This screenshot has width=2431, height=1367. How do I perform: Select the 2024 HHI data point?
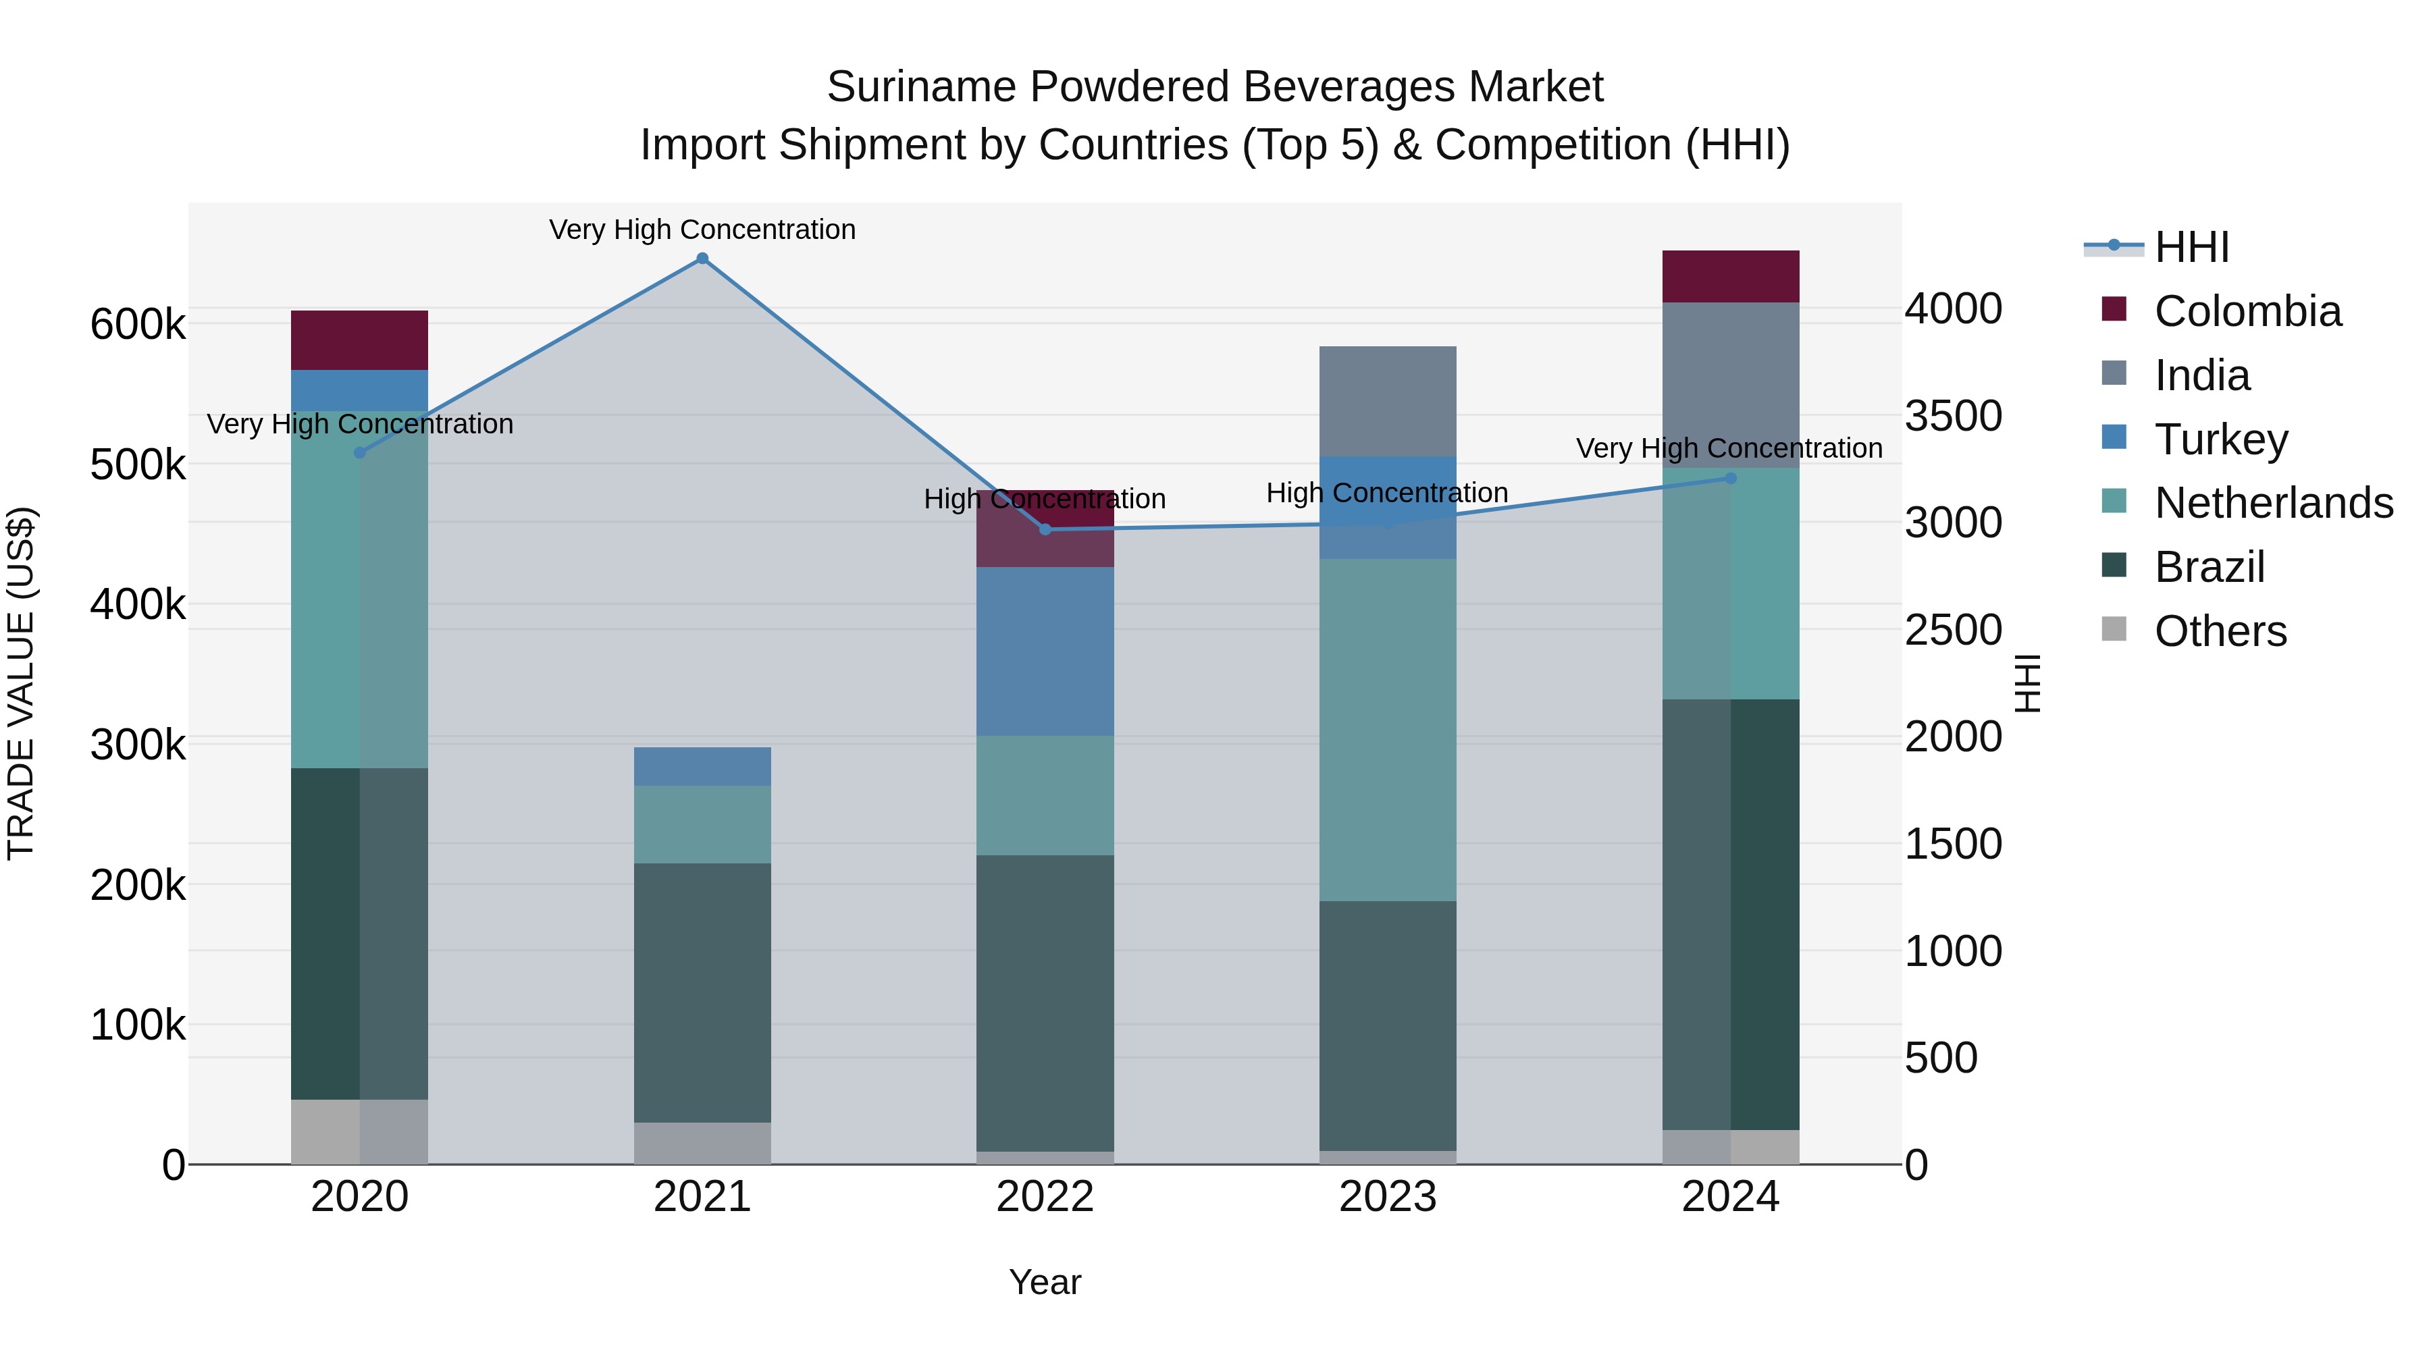coord(1731,479)
